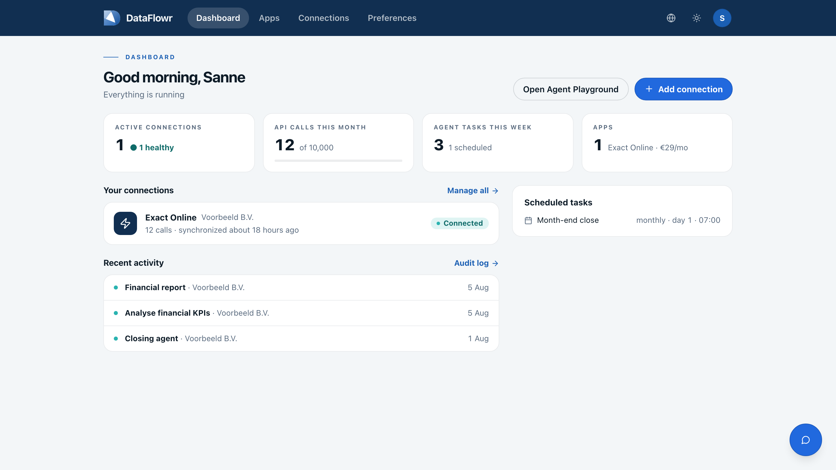Image resolution: width=836 pixels, height=470 pixels.
Task: Click the 5 Aug date of Financial report
Action: (x=478, y=288)
